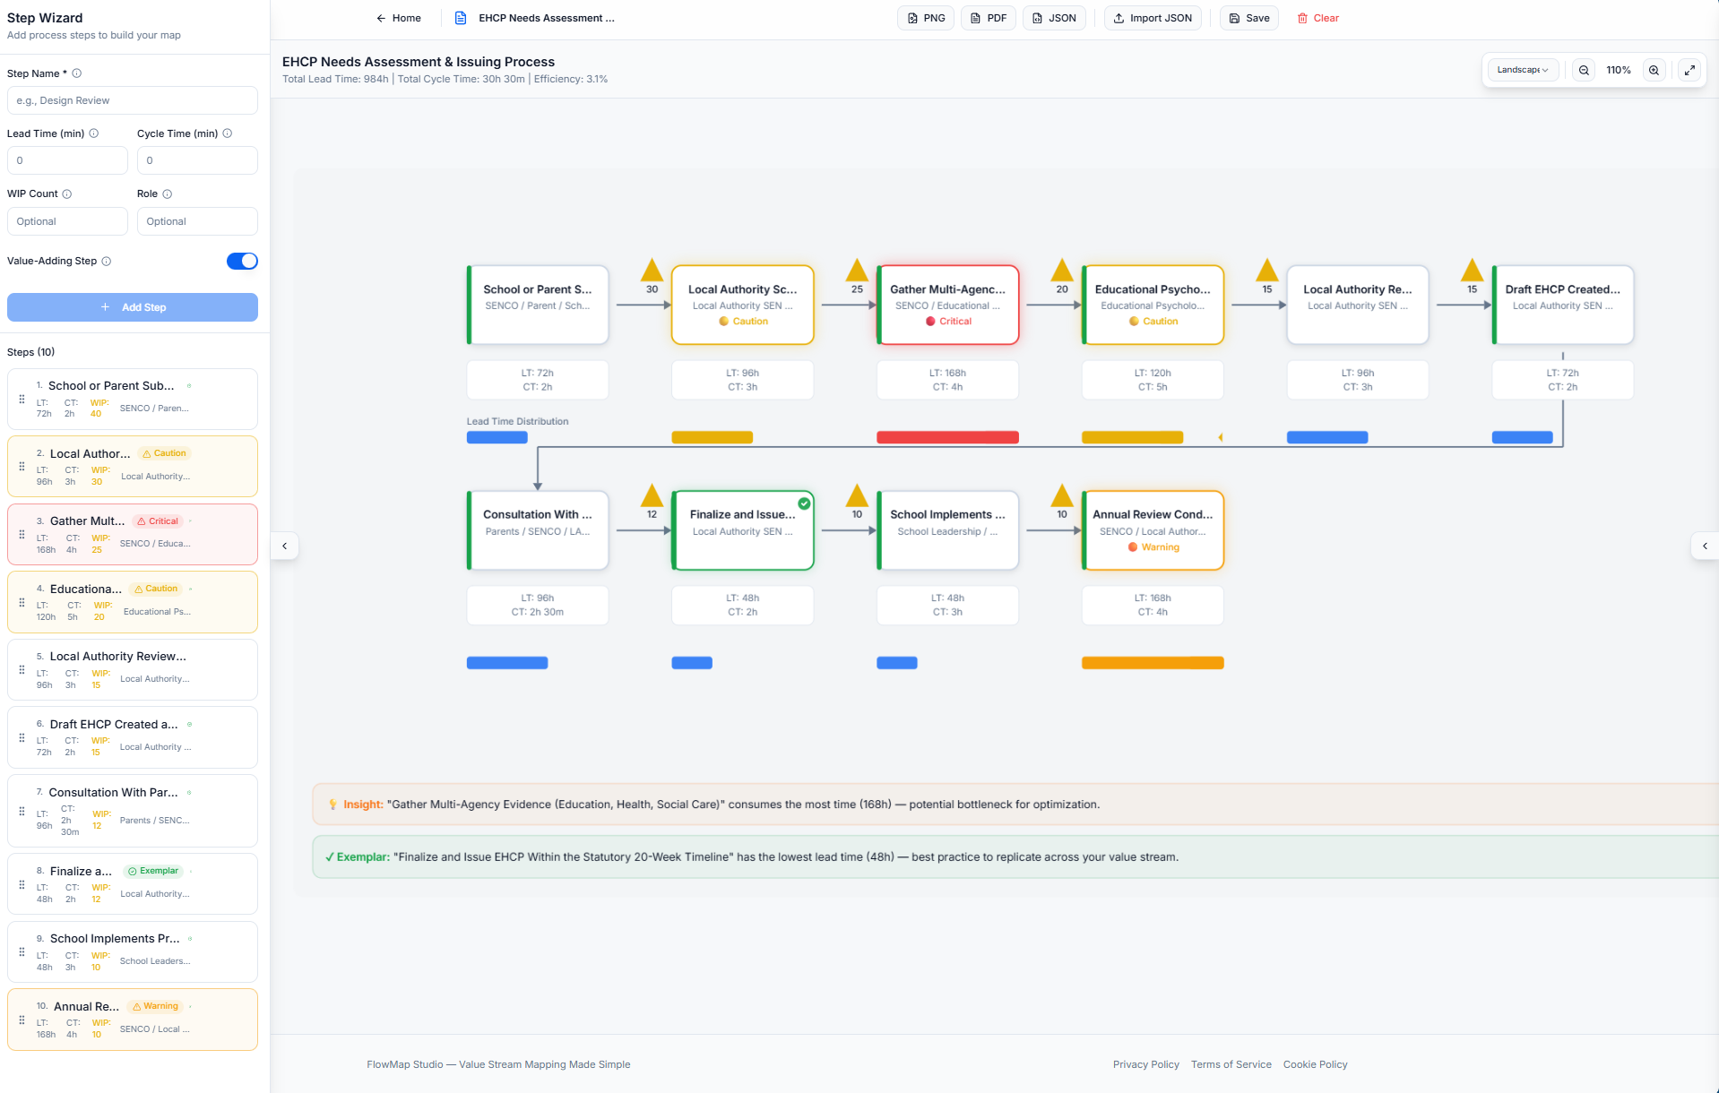Open the Cookie Policy link
Screen dimensions: 1719x1093
click(x=1315, y=1064)
